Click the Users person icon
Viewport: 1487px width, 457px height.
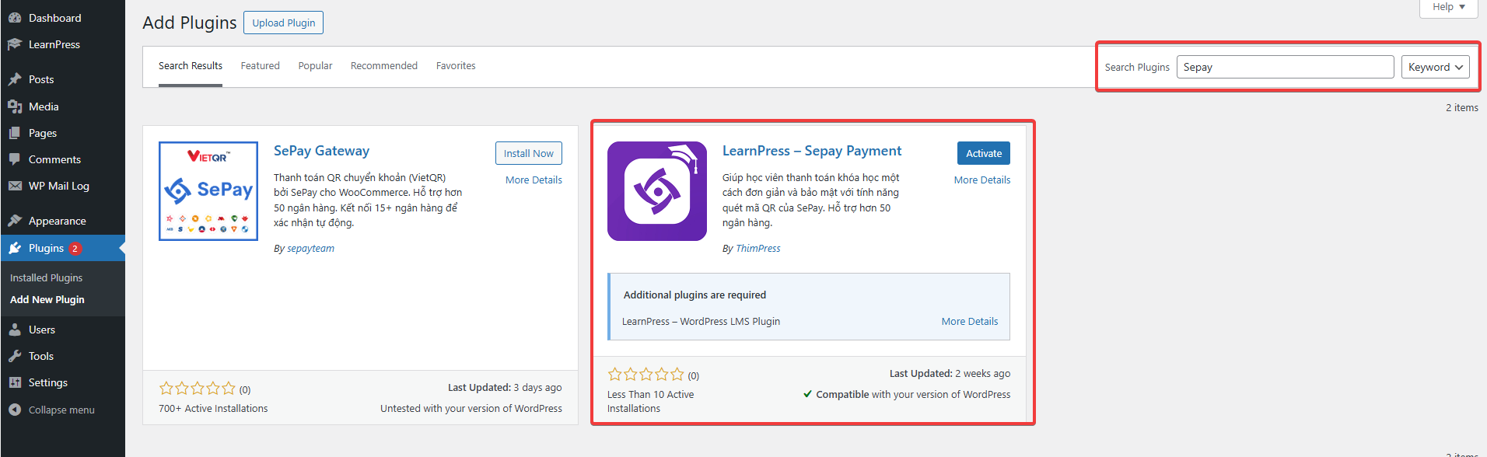(x=15, y=330)
